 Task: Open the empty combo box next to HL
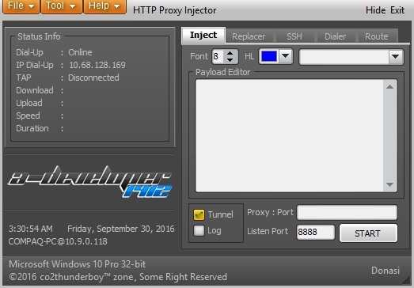(351, 56)
